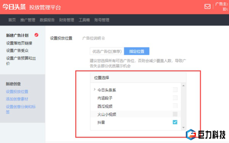The image size is (229, 143).
Task: Tick the 火山小视频 checkbox
Action: [175, 114]
